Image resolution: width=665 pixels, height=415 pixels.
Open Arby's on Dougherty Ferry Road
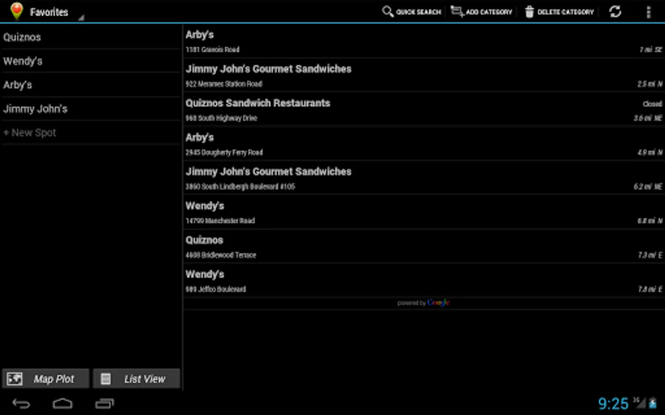[x=424, y=144]
